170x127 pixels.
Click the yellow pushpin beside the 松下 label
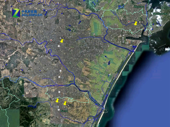pyautogui.click(x=65, y=103)
